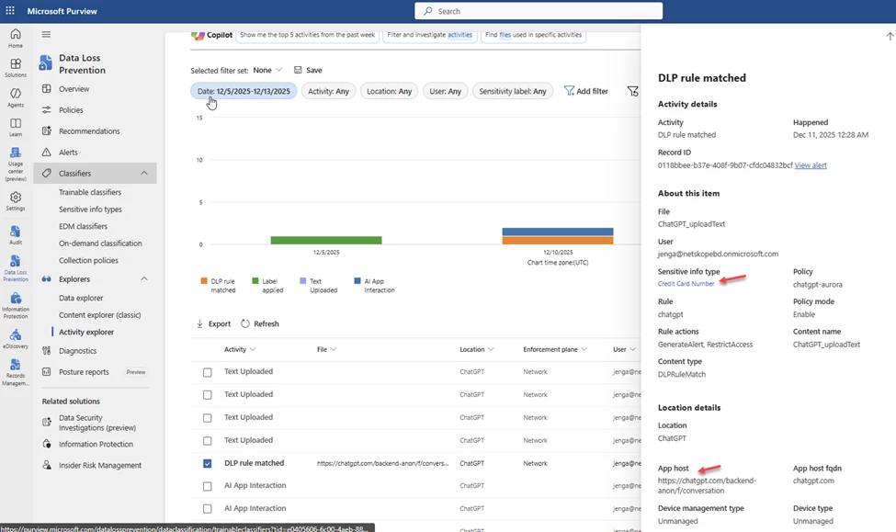This screenshot has width=896, height=532.
Task: Open the Sensitivity label: Any filter
Action: [x=513, y=91]
